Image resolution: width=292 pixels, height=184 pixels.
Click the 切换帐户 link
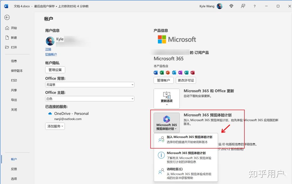pyautogui.click(x=51, y=54)
